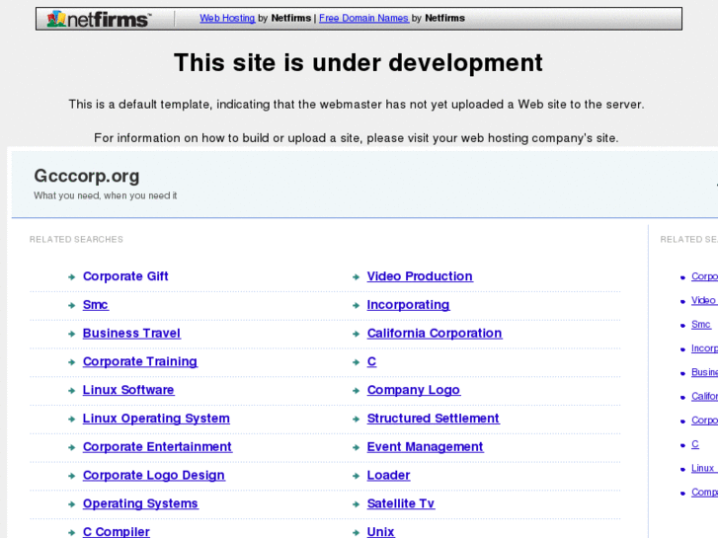
Task: Open the Structured Settlement link
Action: click(434, 418)
